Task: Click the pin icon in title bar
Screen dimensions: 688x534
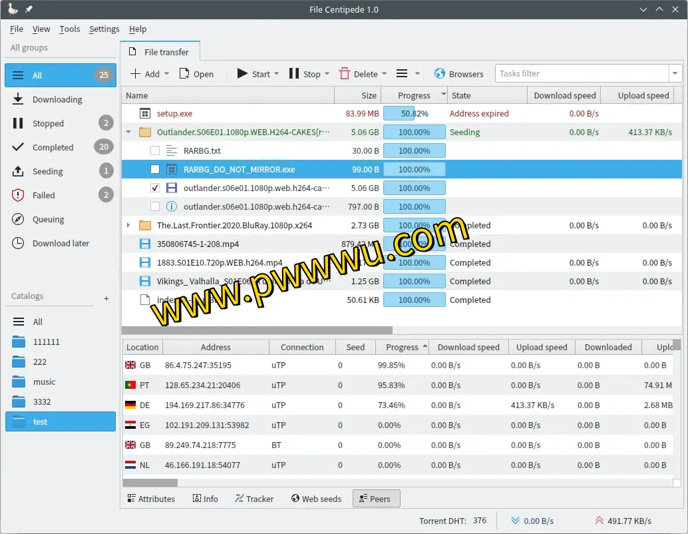Action: tap(29, 9)
